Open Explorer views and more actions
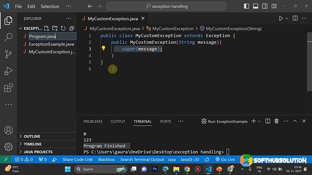The height and width of the screenshot is (175, 312). pyautogui.click(x=68, y=18)
